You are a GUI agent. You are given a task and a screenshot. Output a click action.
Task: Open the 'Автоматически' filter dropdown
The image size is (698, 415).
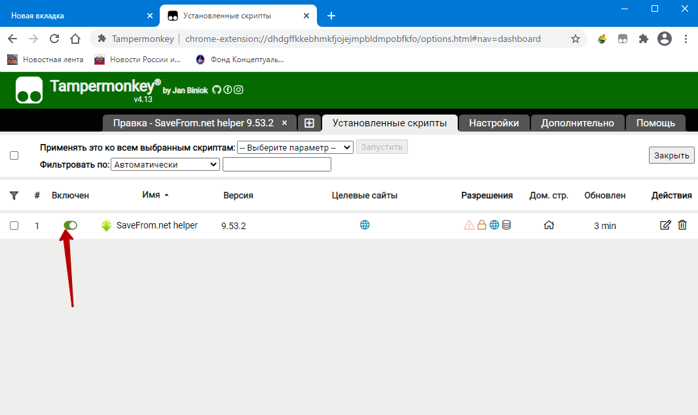pos(165,164)
